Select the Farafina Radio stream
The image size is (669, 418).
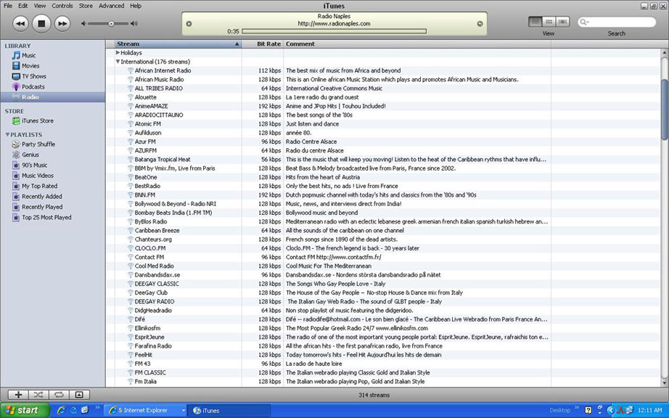click(x=153, y=346)
